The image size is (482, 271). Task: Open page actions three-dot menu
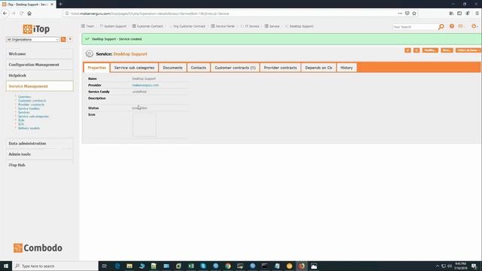pos(400,14)
